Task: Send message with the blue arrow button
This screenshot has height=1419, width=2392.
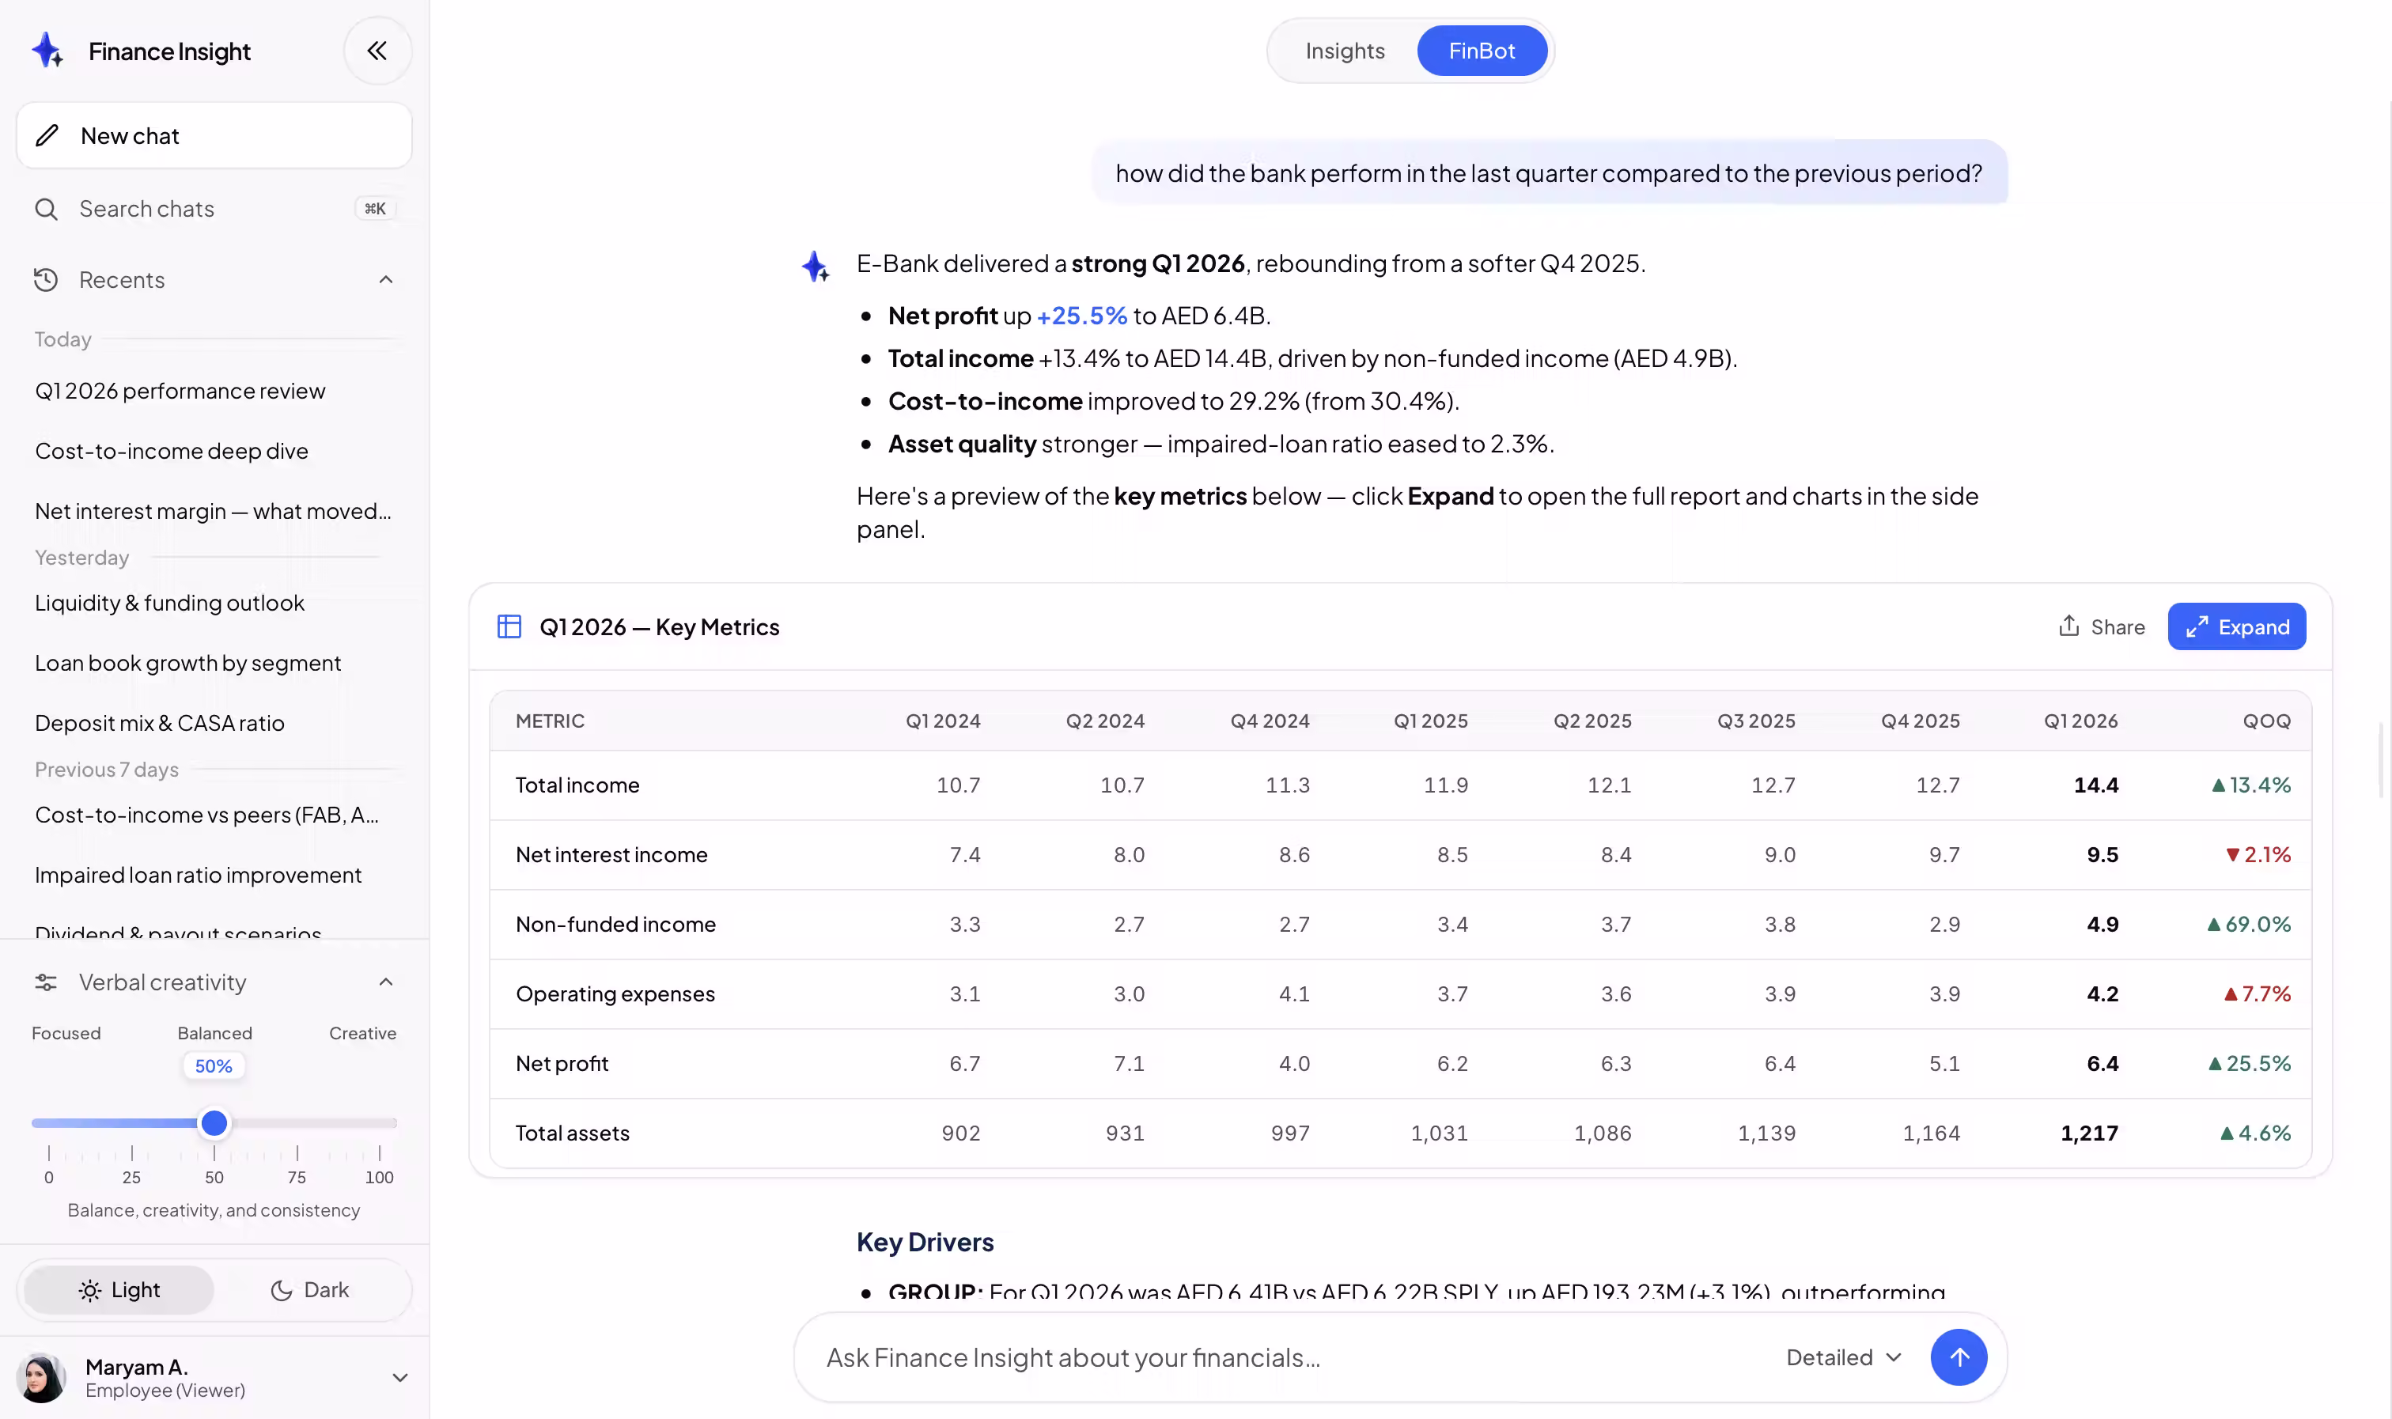Action: (x=1959, y=1357)
